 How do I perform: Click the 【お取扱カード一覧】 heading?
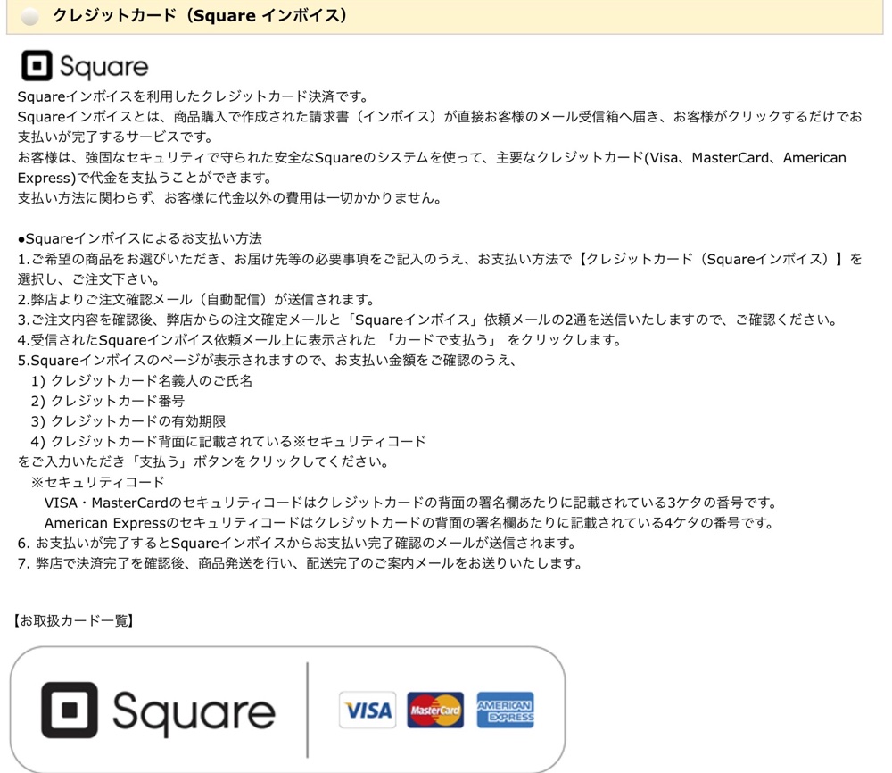click(73, 620)
